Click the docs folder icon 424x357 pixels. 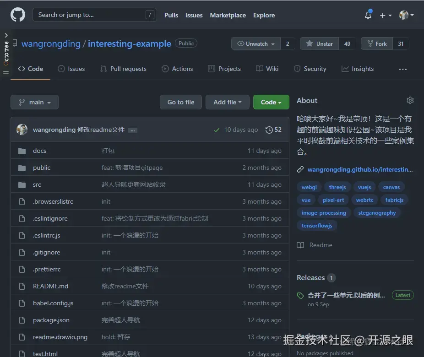(22, 151)
